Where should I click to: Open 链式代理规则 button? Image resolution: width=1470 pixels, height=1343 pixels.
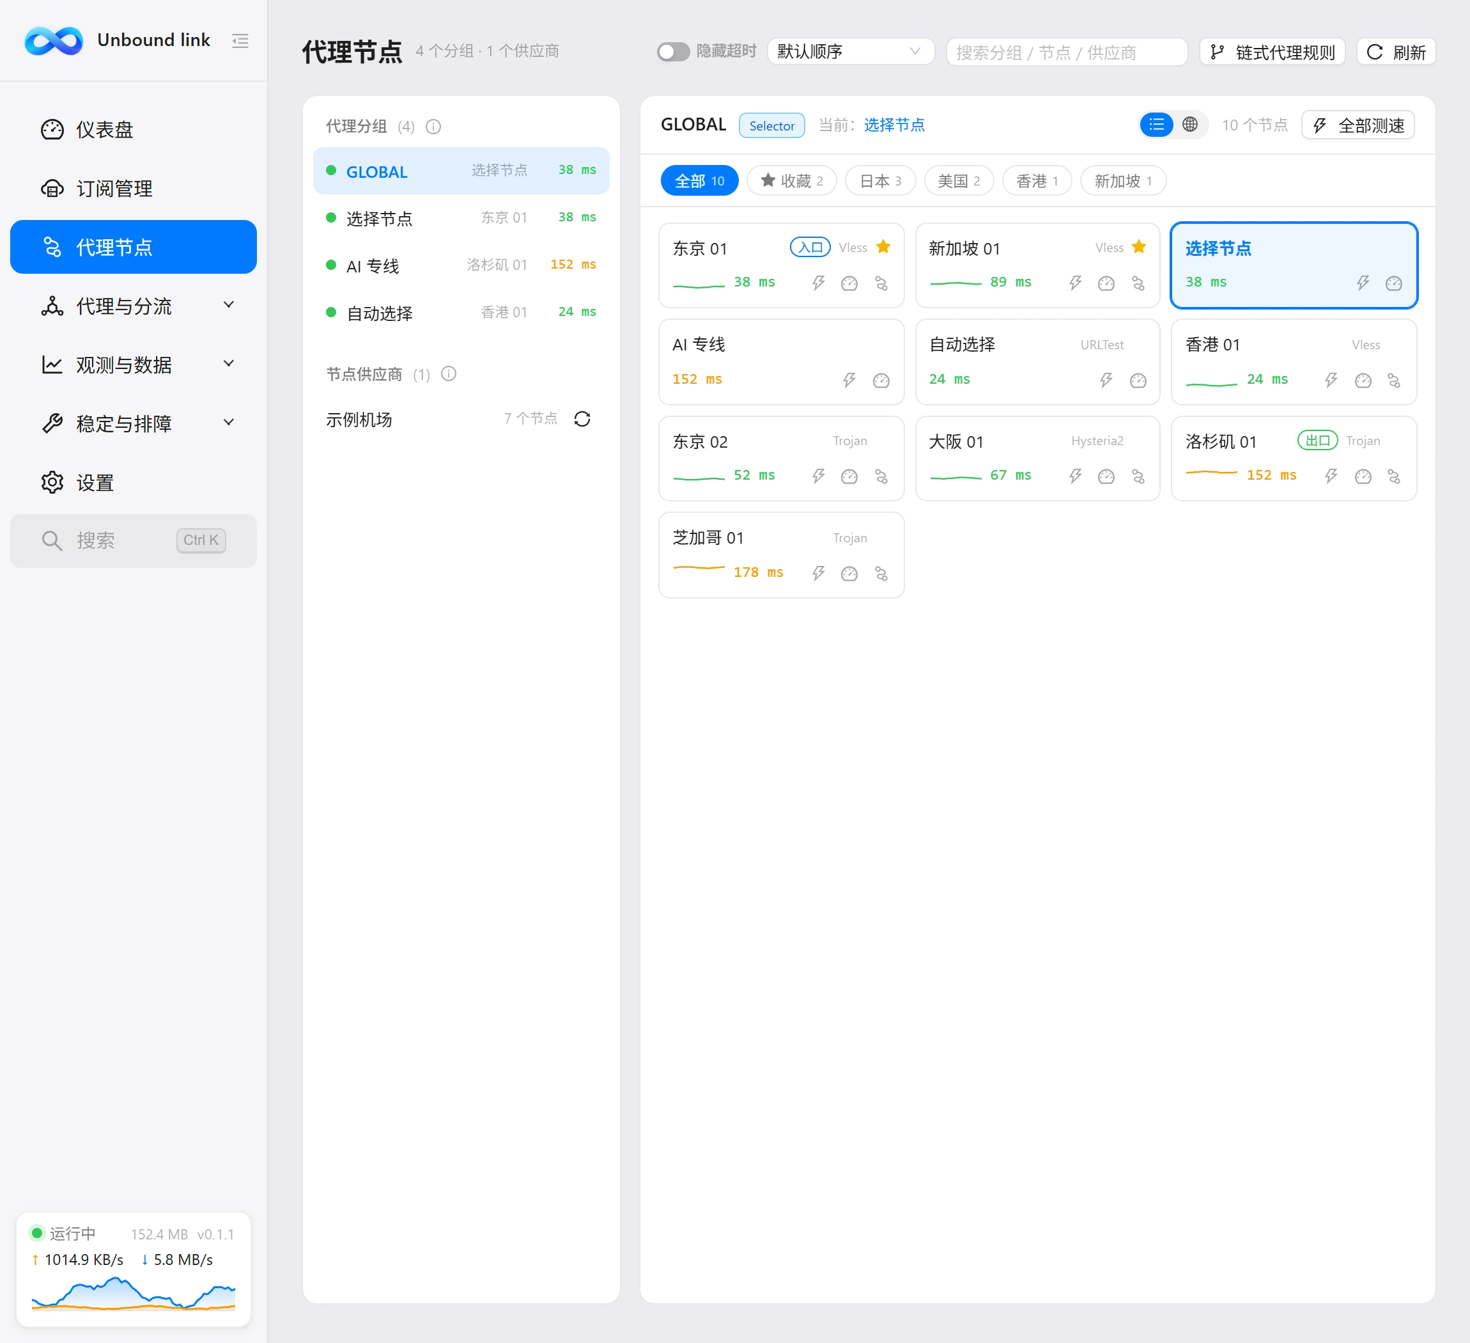(1273, 52)
